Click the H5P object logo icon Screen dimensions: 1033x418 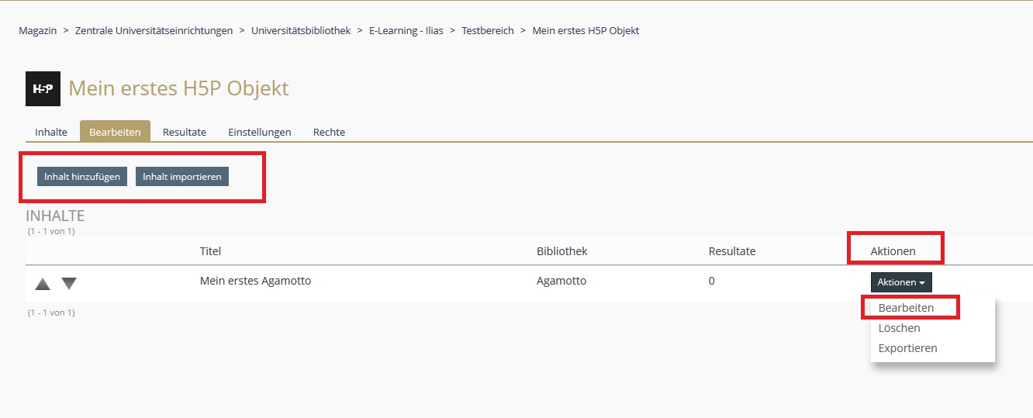(43, 88)
